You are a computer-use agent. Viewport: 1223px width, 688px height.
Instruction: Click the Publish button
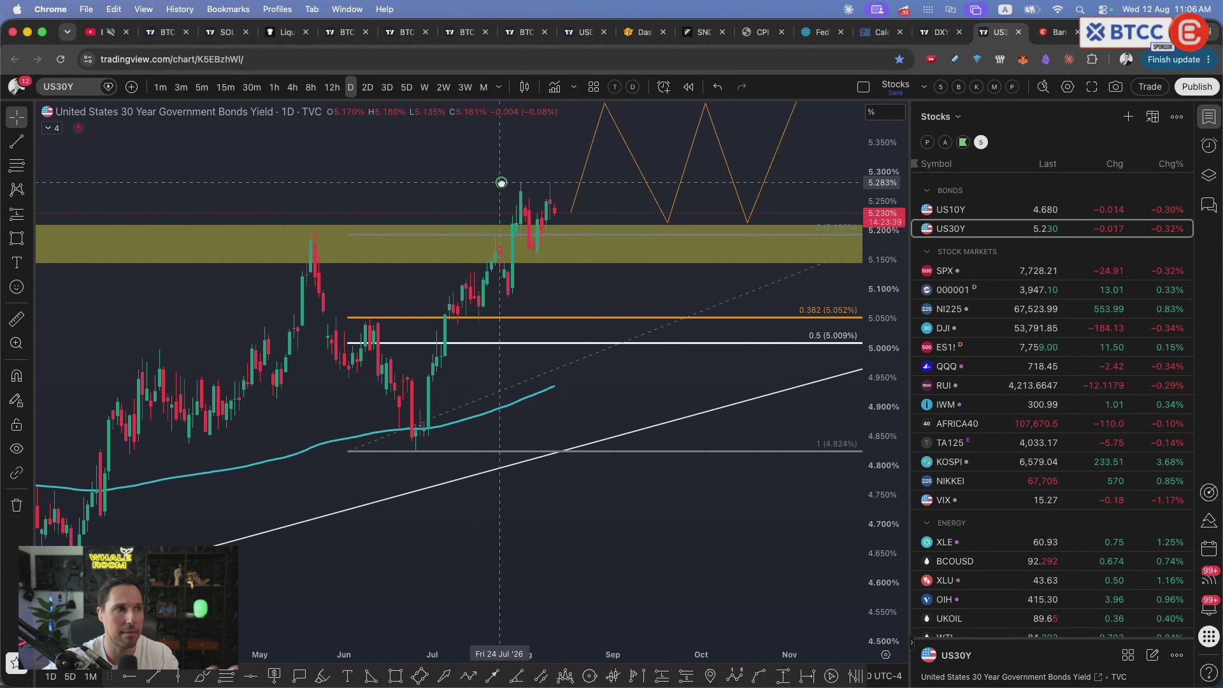click(1196, 87)
